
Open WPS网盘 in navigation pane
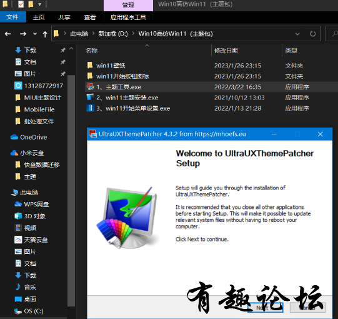pyautogui.click(x=32, y=204)
